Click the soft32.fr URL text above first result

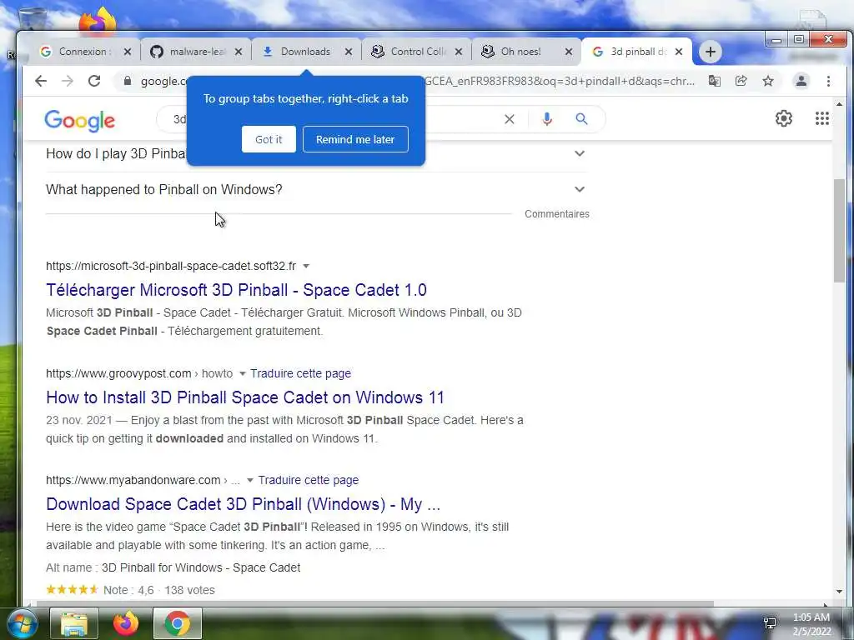(171, 266)
